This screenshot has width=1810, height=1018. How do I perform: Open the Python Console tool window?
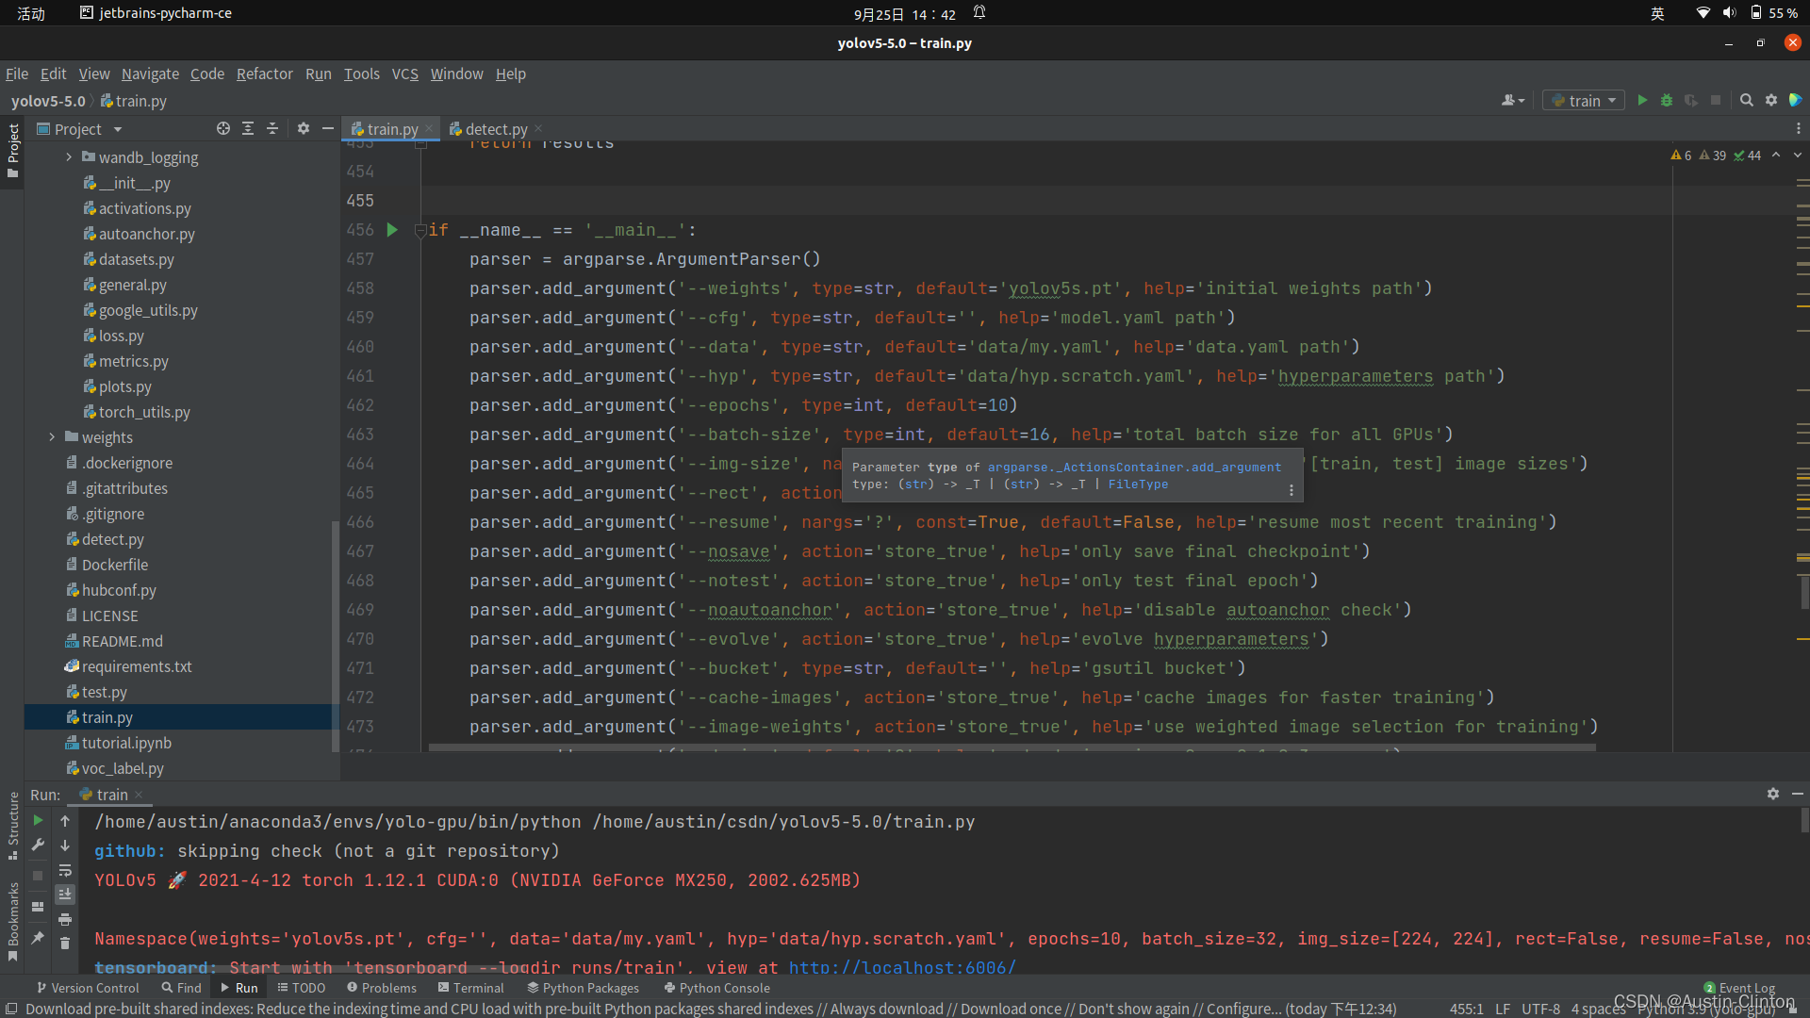point(716,988)
